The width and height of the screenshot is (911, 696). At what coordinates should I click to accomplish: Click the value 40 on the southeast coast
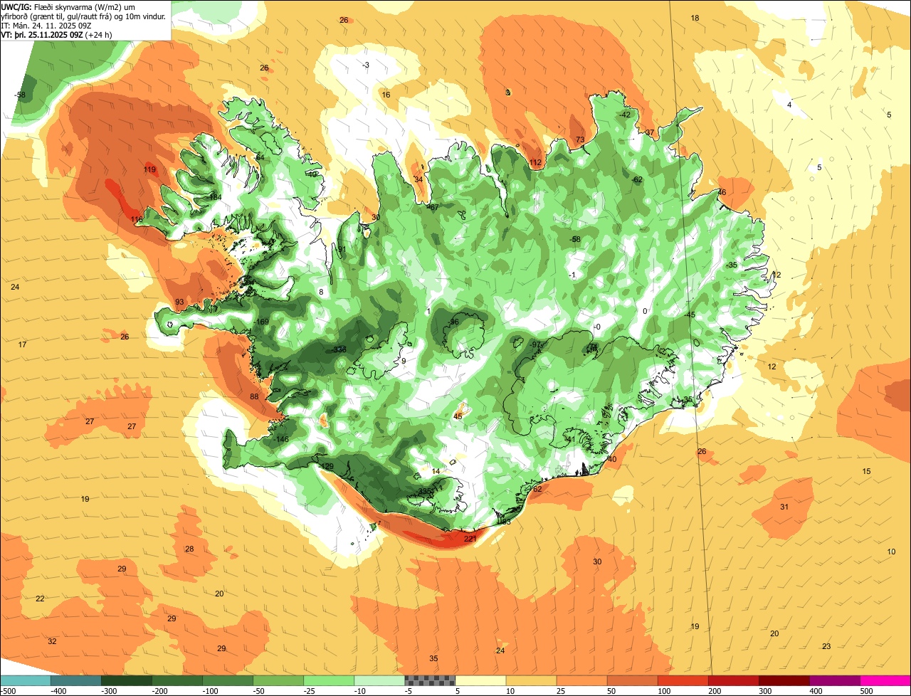pyautogui.click(x=612, y=459)
